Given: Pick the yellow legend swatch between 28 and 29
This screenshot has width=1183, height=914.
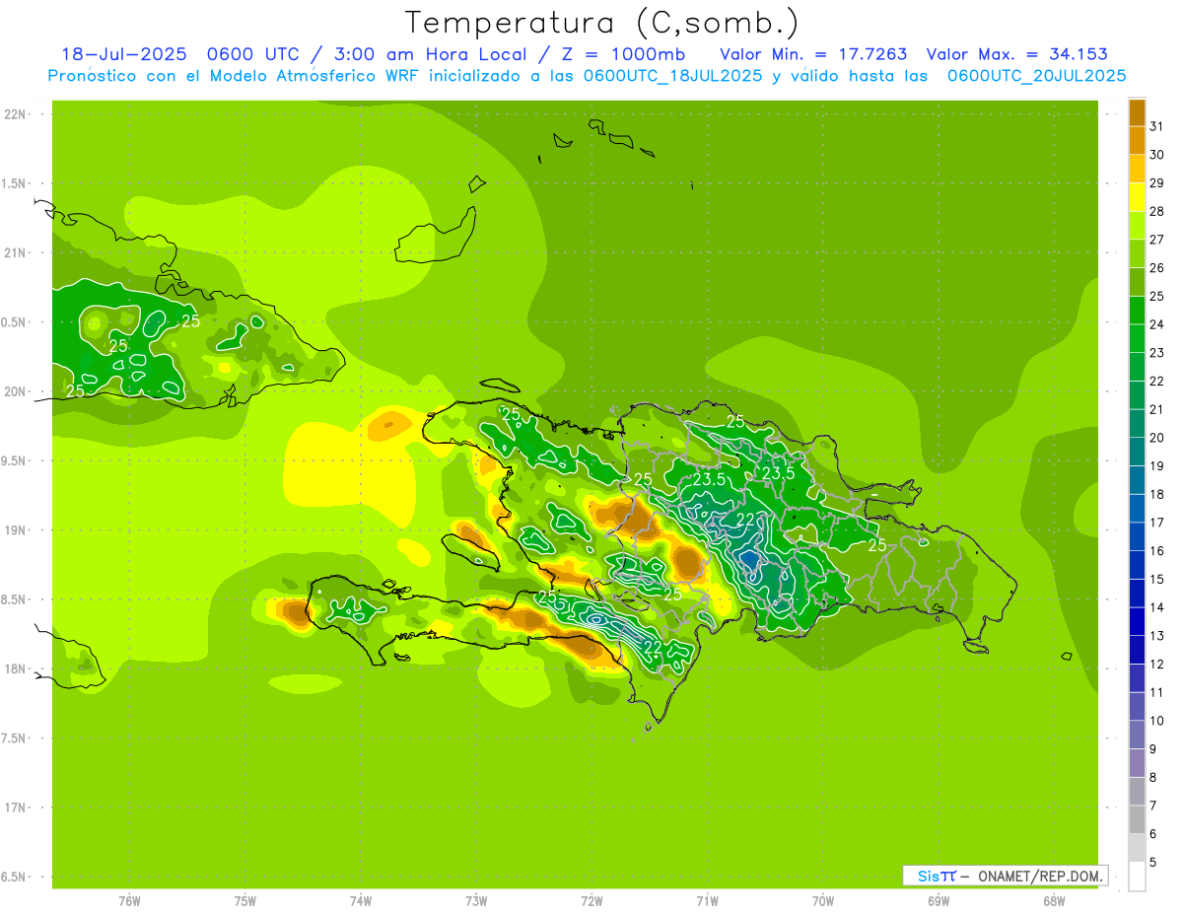Looking at the screenshot, I should coord(1137,197).
